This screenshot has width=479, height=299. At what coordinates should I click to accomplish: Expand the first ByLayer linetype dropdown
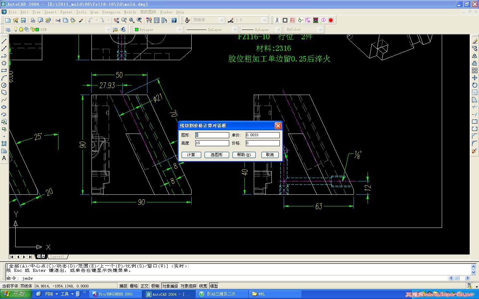pyautogui.click(x=235, y=30)
